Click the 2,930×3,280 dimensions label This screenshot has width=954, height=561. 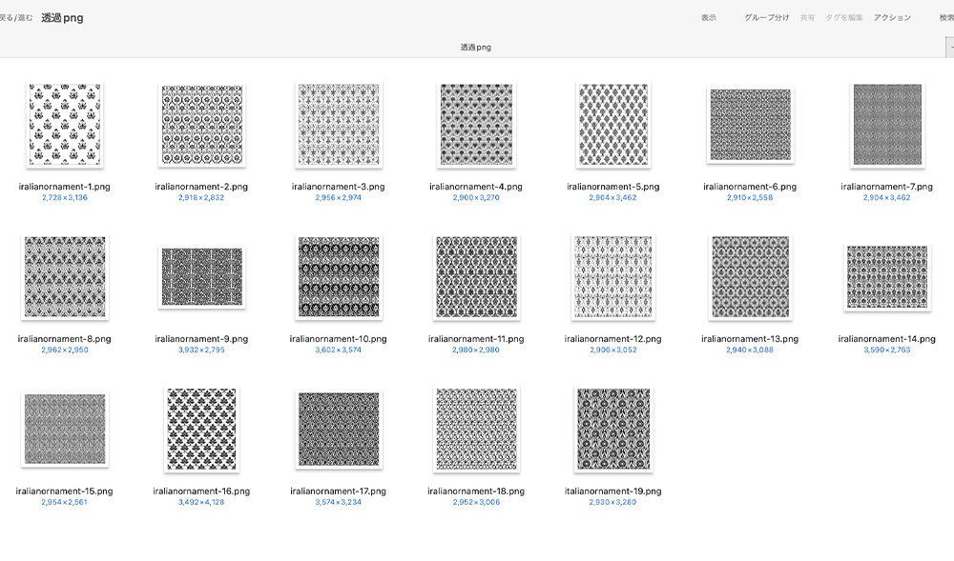point(612,502)
